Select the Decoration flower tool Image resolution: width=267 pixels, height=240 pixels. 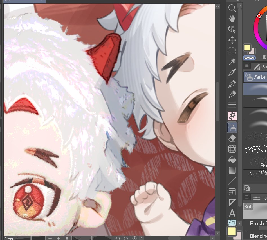coord(232,116)
